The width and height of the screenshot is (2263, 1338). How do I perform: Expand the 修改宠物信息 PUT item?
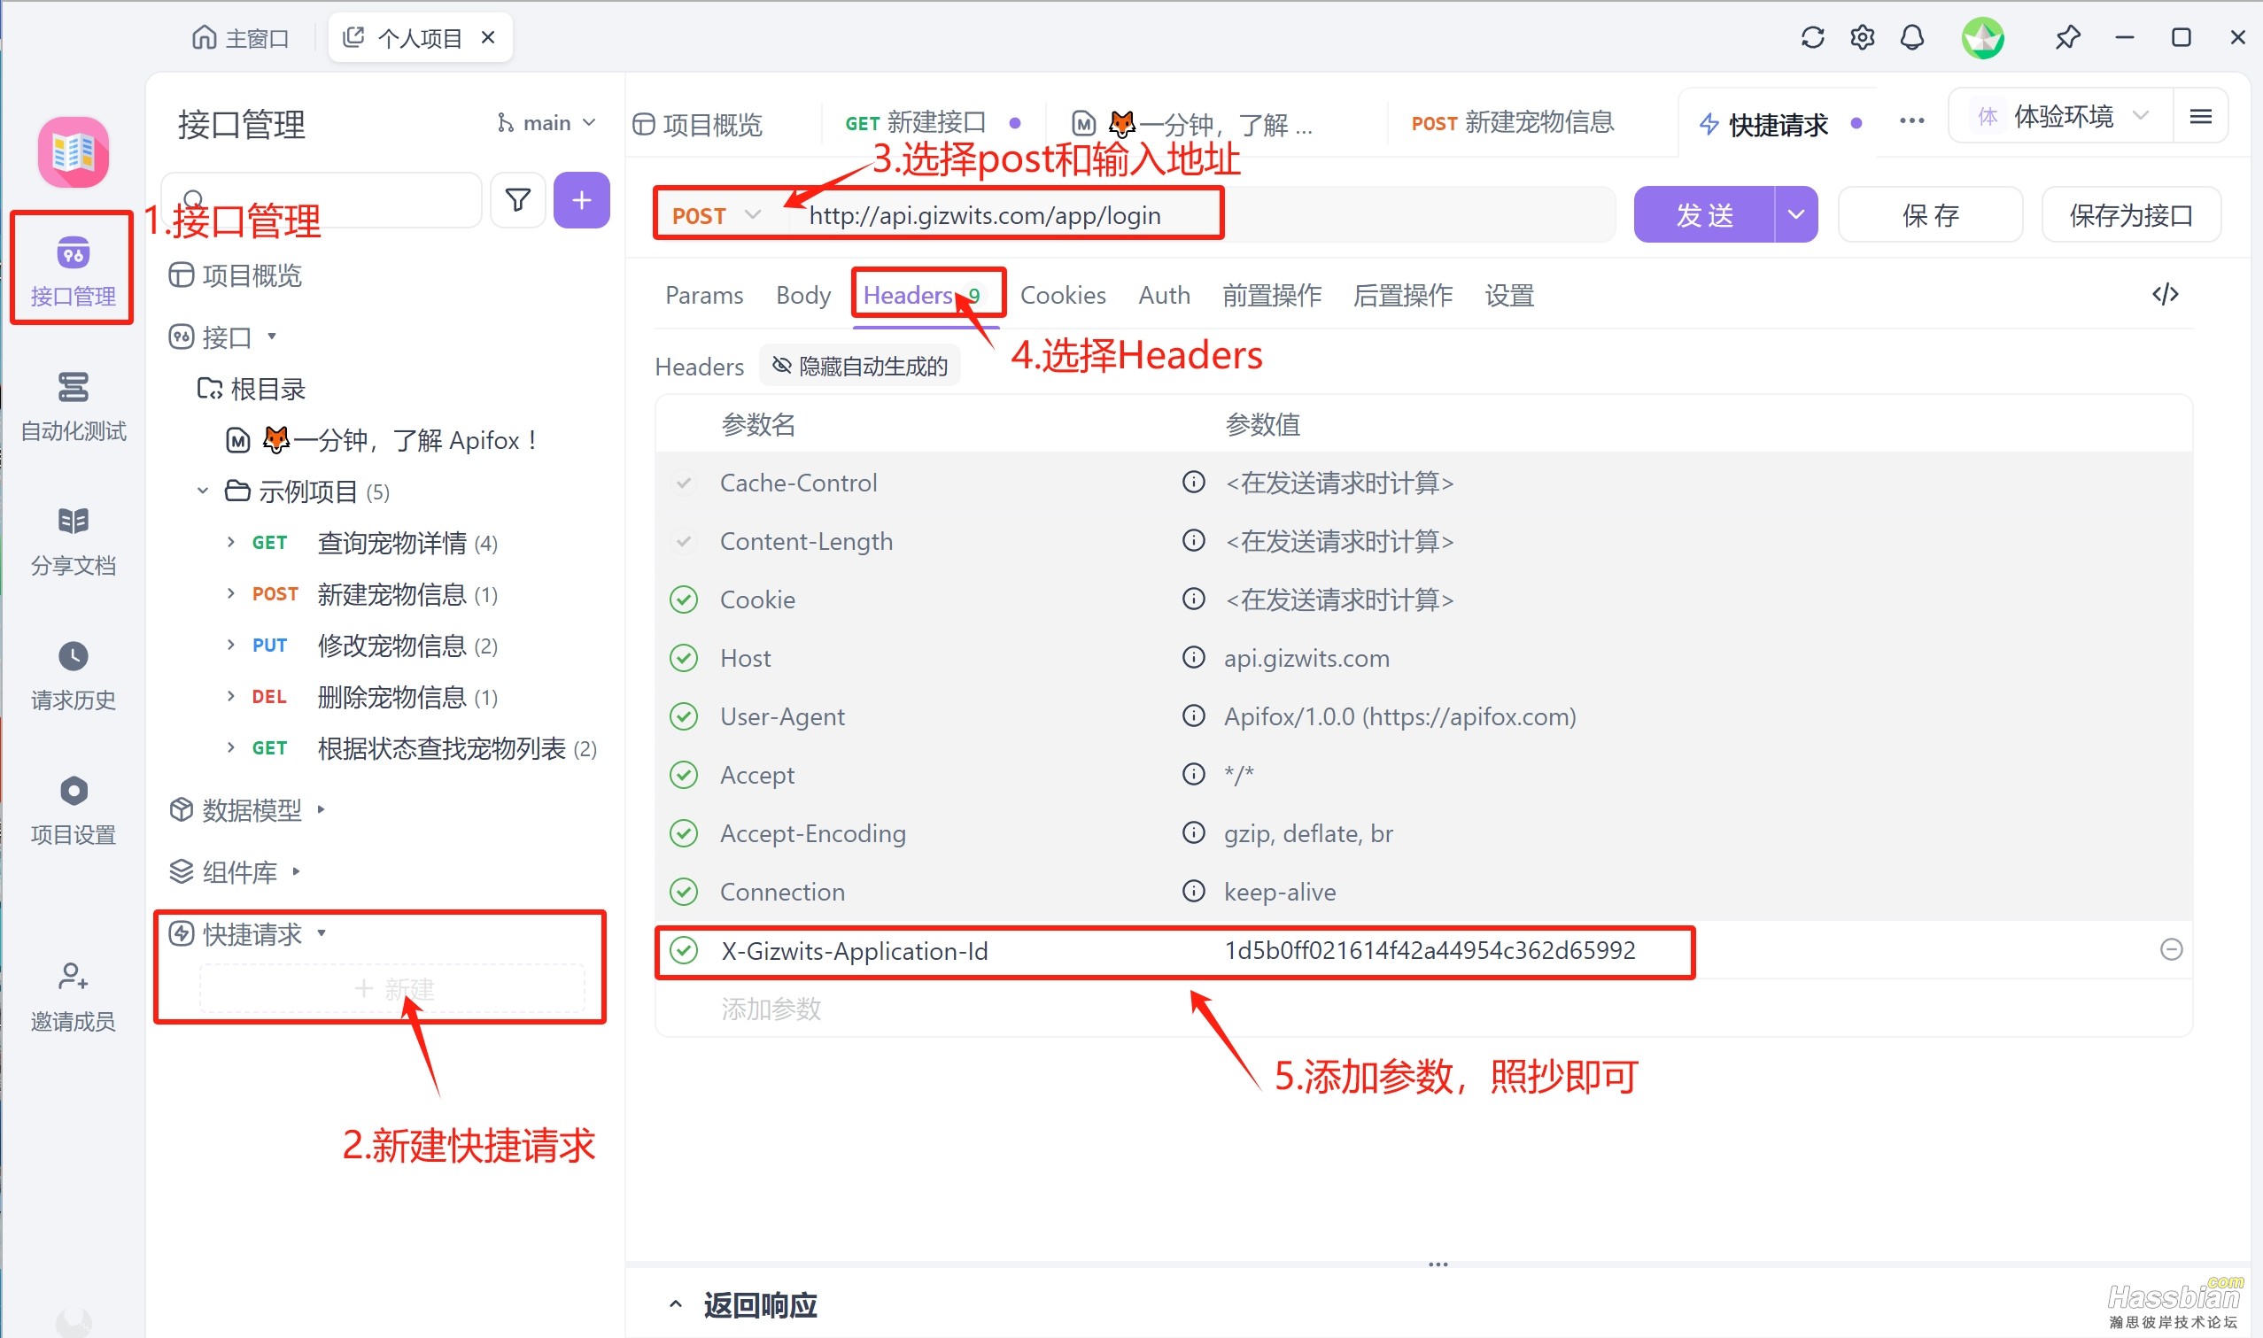coord(231,645)
